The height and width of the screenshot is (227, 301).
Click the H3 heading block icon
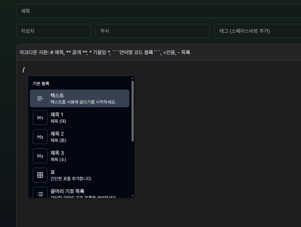pyautogui.click(x=40, y=156)
